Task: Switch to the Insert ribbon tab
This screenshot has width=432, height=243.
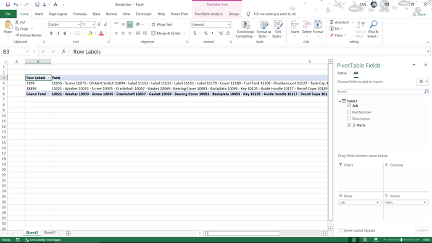Action: [39, 14]
